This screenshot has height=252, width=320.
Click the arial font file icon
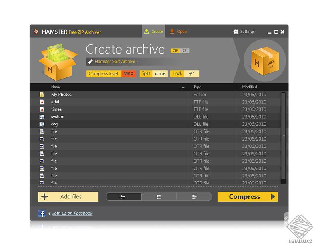[42, 102]
